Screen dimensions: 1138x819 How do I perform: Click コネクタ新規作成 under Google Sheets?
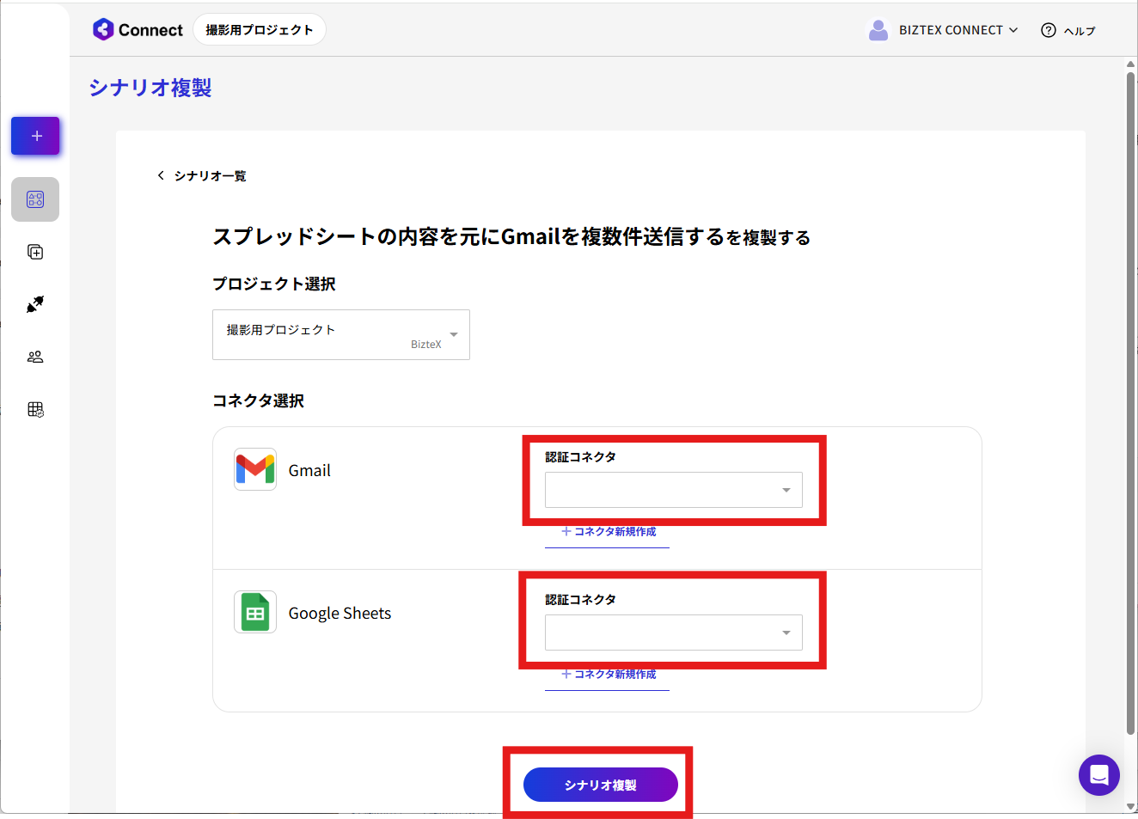coord(609,675)
